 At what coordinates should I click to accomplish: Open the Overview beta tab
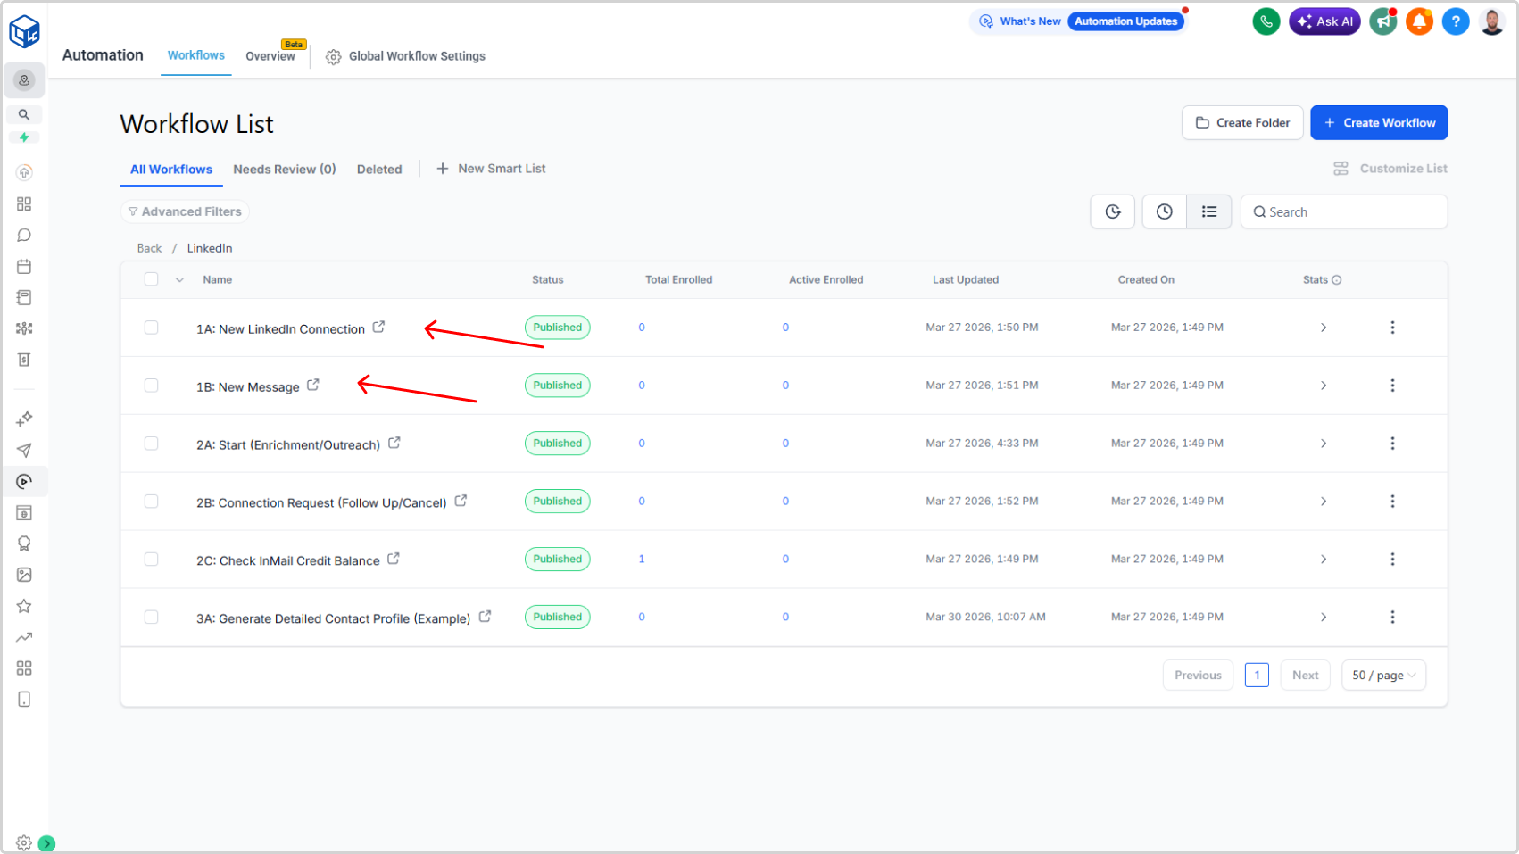(270, 55)
